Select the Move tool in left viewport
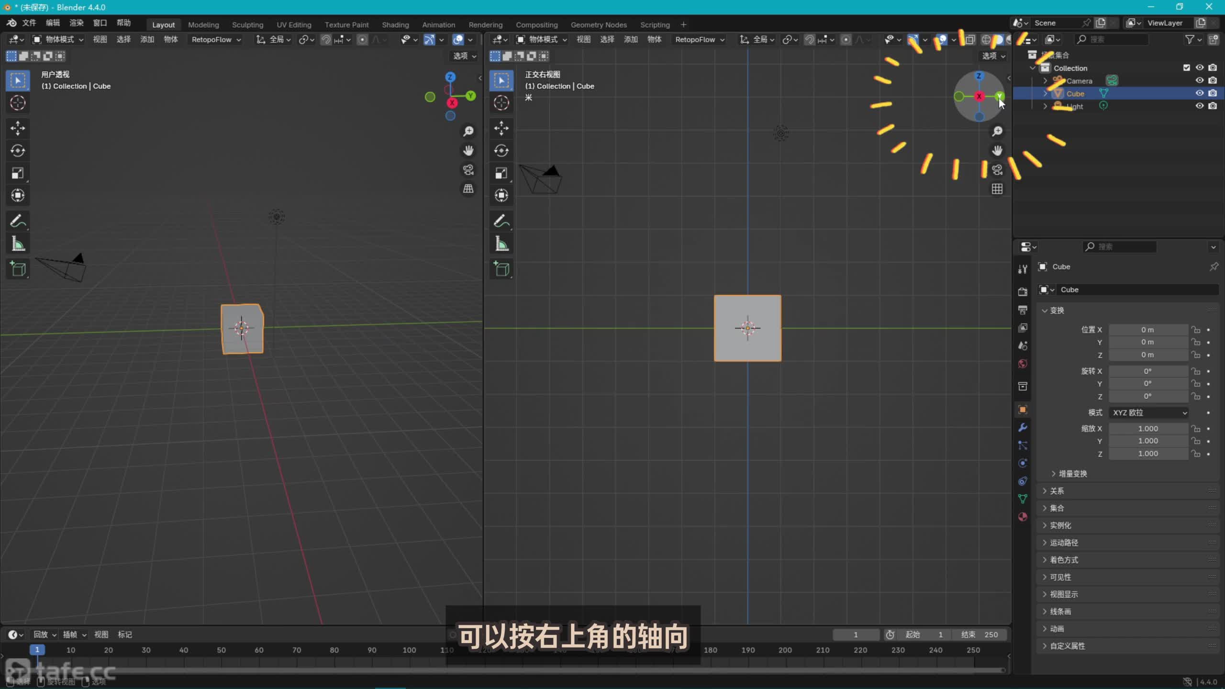Image resolution: width=1225 pixels, height=689 pixels. coord(18,128)
